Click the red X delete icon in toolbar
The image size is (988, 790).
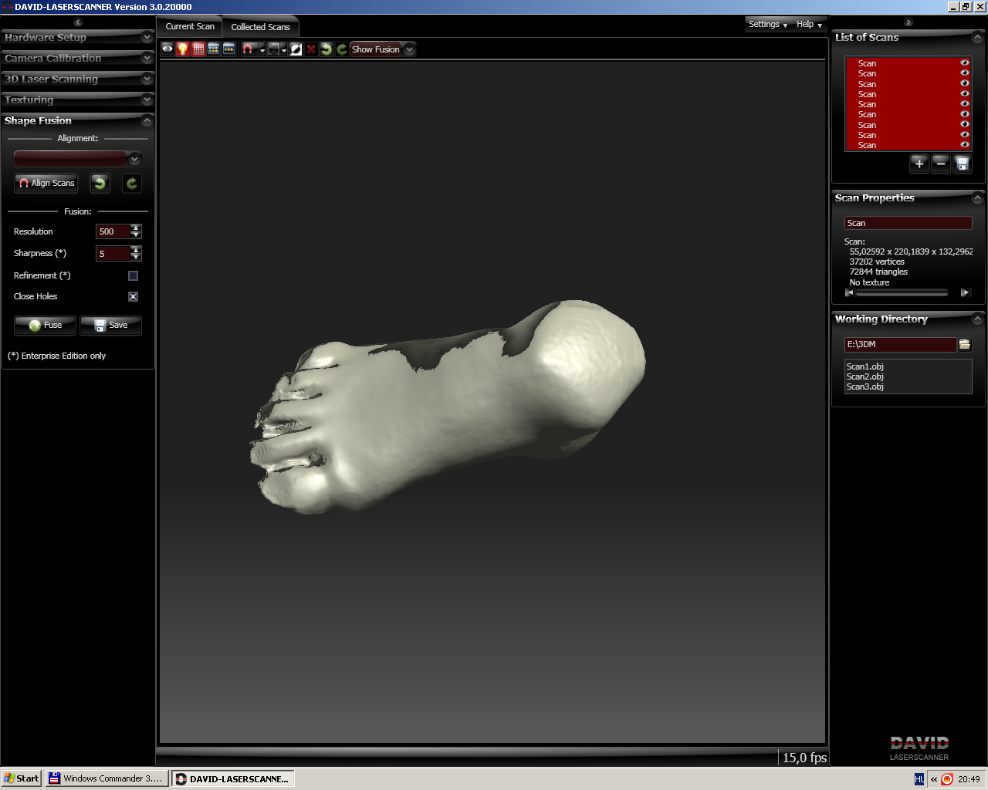[x=311, y=49]
